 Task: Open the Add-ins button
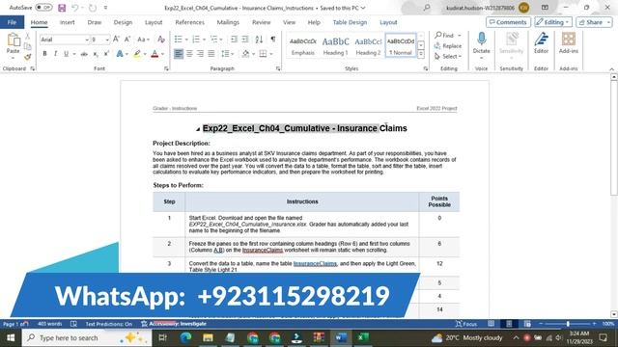569,42
